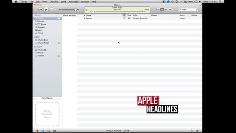Toggle the sidebar button at bottom right
The image size is (236, 133).
(x=197, y=131)
